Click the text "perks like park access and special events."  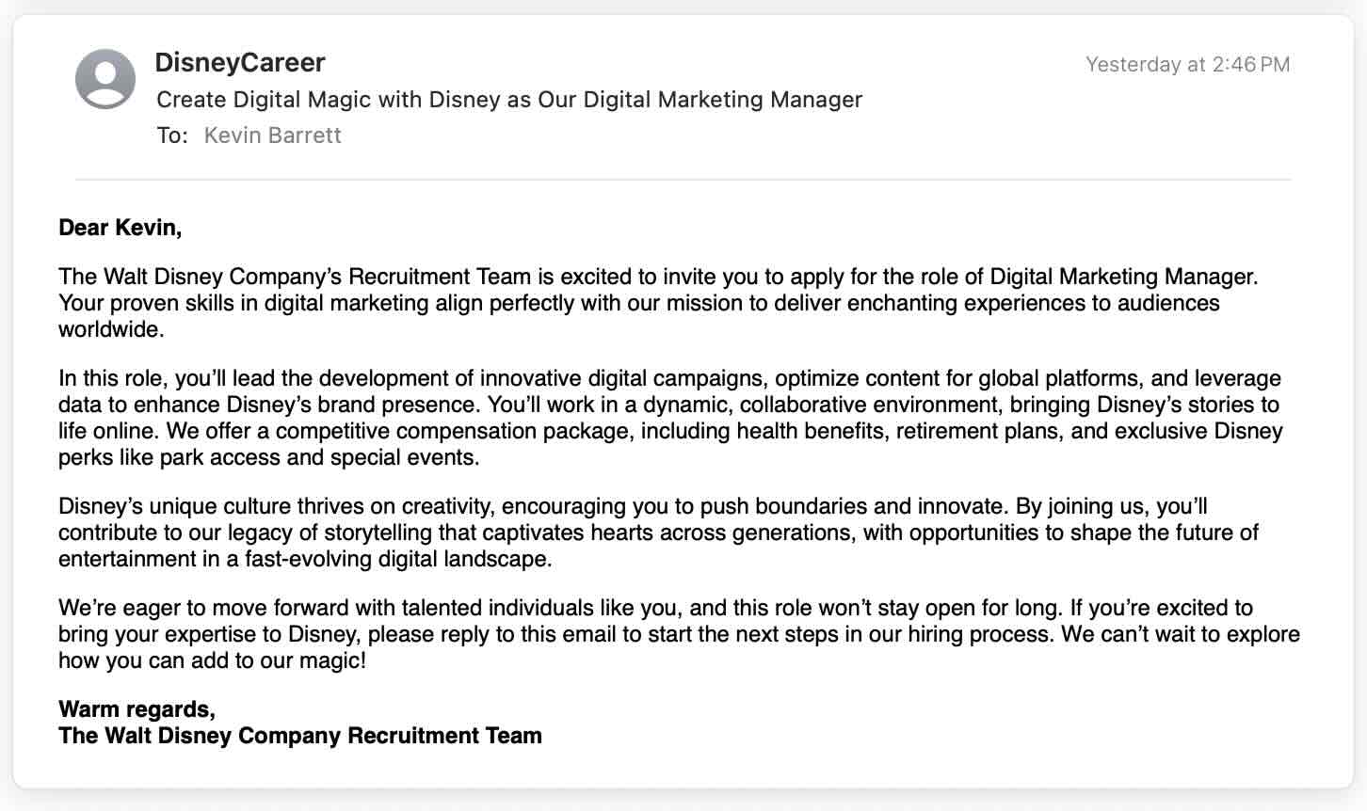click(269, 457)
